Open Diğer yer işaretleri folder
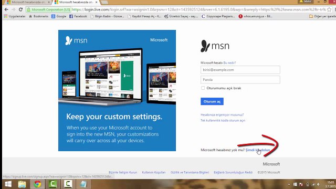 (x=322, y=16)
